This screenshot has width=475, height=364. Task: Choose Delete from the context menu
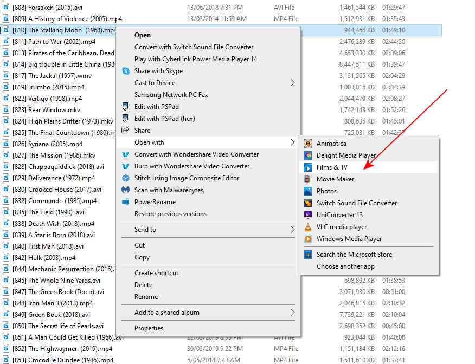pos(143,285)
